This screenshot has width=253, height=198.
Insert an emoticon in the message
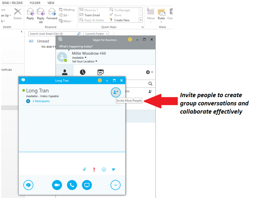(104, 170)
